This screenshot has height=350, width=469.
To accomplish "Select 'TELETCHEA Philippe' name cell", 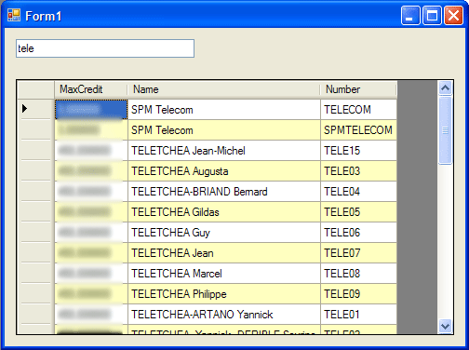I will (x=224, y=293).
